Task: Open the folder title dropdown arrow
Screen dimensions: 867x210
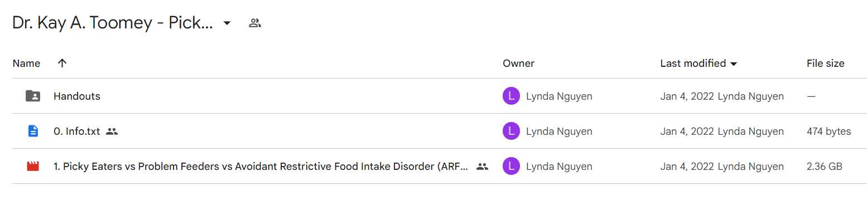Action: click(x=227, y=23)
